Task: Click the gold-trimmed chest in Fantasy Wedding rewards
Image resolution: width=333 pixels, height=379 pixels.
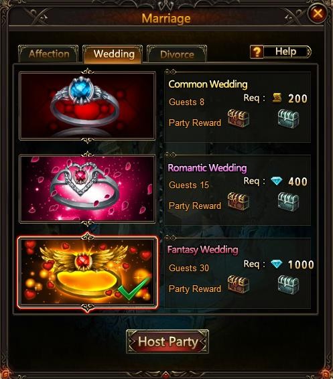Action: [239, 284]
